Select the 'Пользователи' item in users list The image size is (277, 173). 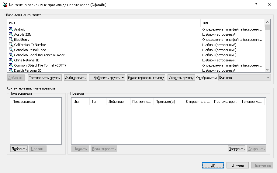[24, 102]
